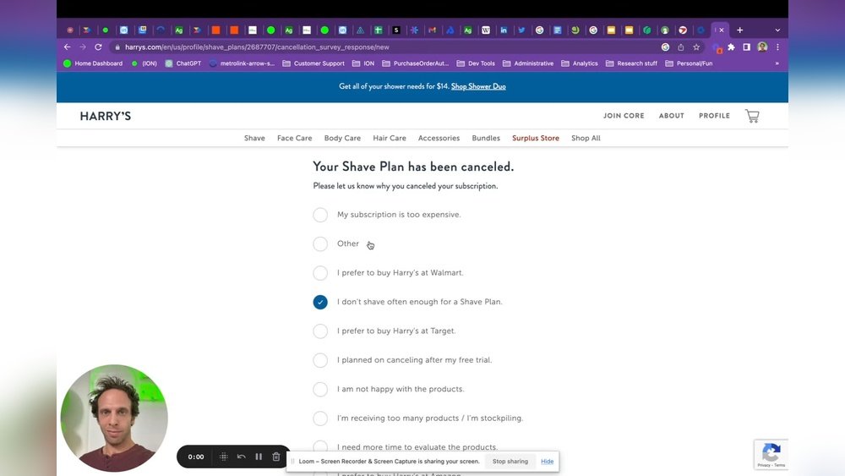Select 'I am not happy with the products'
Viewport: 845px width, 476px height.
tap(320, 389)
